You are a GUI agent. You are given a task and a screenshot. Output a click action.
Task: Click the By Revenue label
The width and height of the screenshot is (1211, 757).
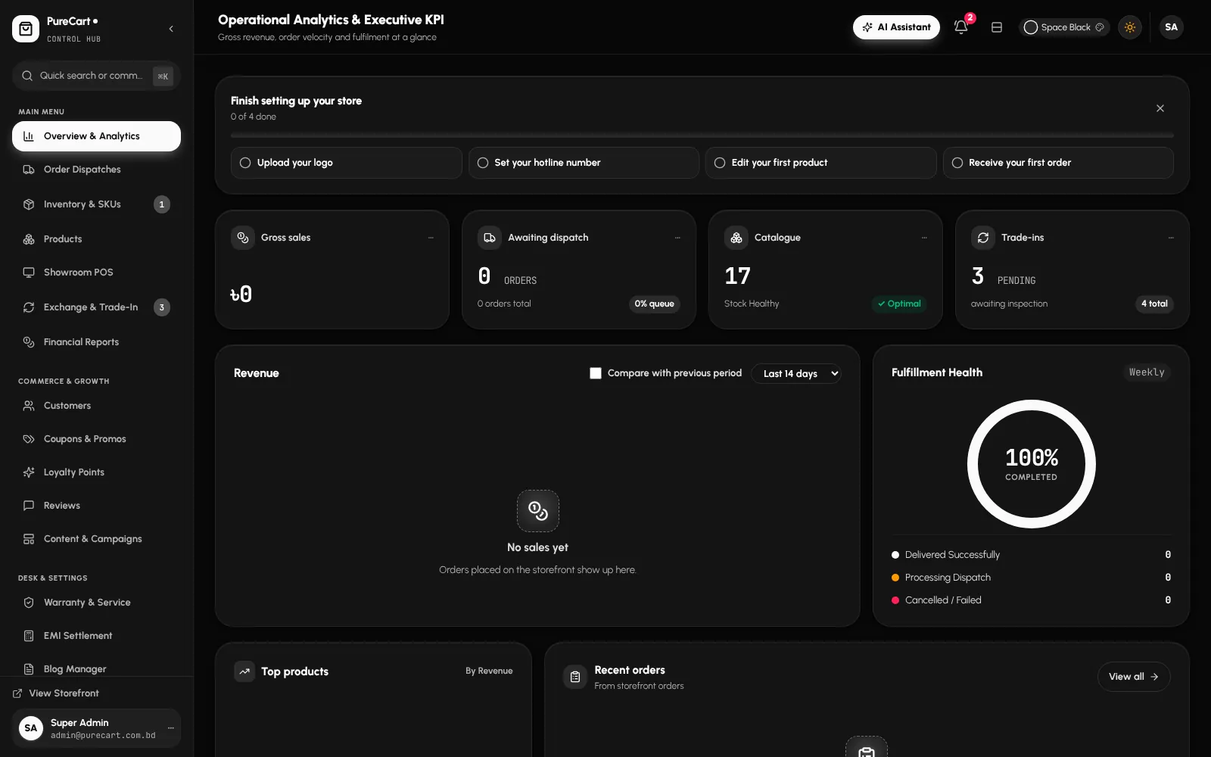click(x=489, y=671)
